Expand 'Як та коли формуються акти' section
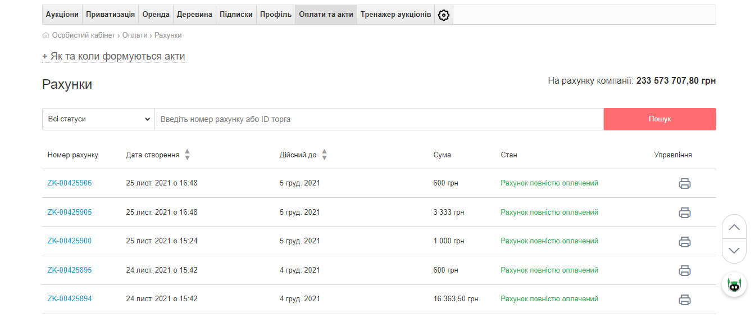This screenshot has height=317, width=755. pos(113,56)
